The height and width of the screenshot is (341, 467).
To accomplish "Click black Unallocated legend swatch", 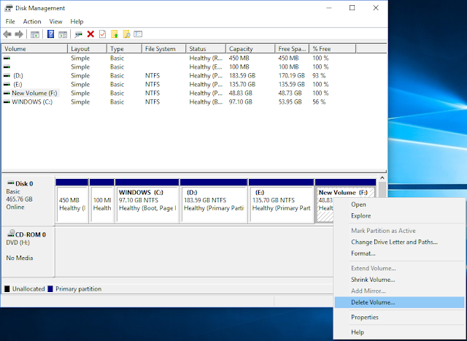I will pos(7,289).
